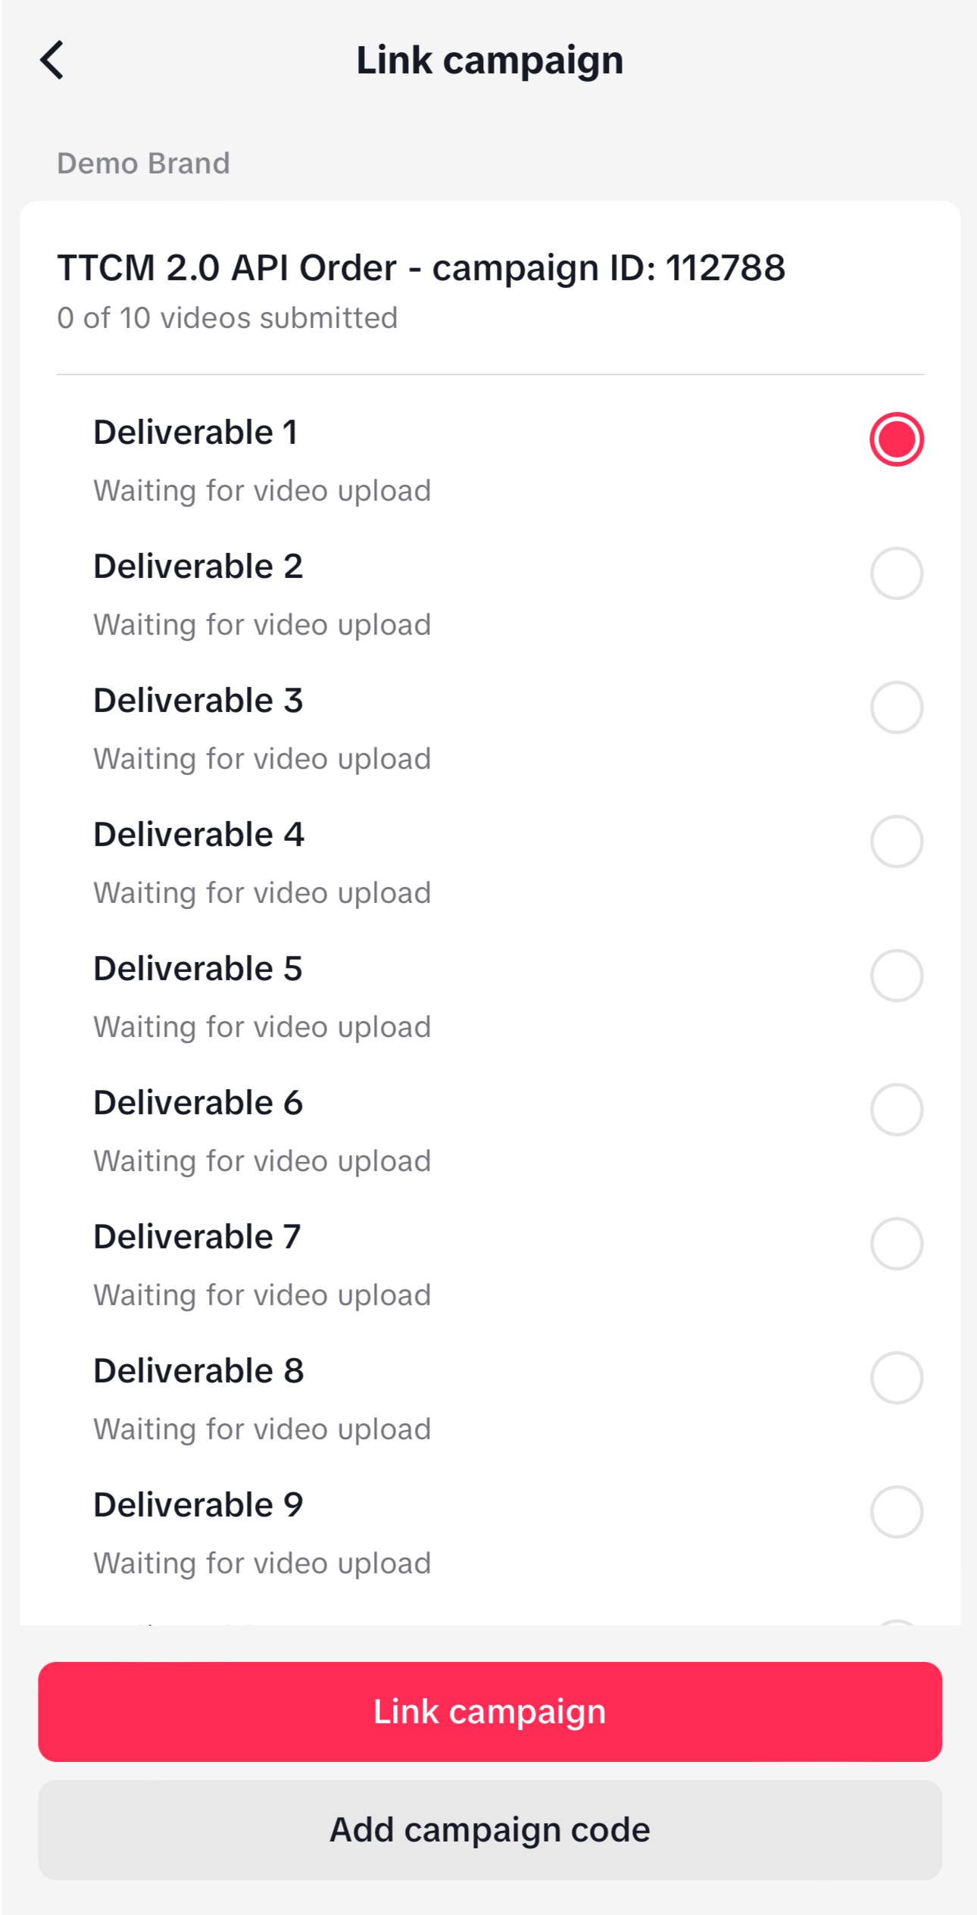The width and height of the screenshot is (977, 1915).
Task: Select the Deliverable 1 radio button
Action: (896, 439)
